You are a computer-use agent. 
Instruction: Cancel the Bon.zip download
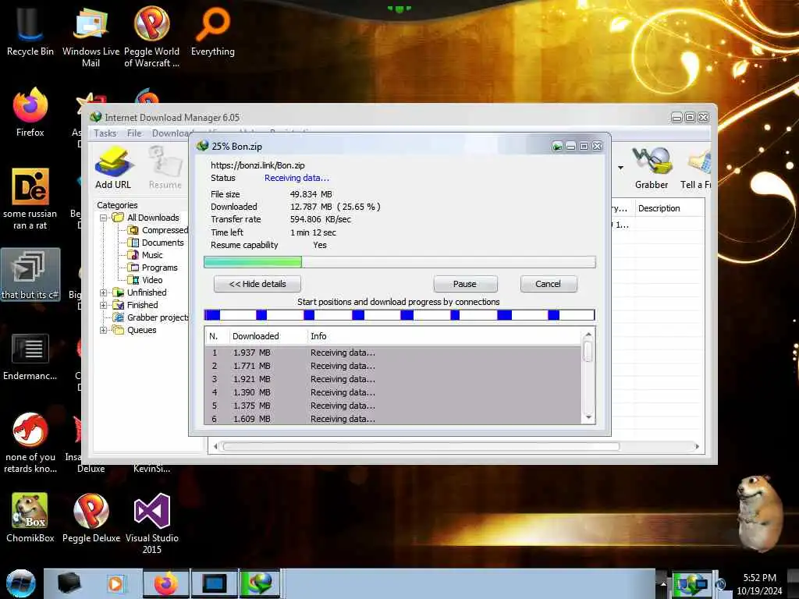tap(549, 284)
